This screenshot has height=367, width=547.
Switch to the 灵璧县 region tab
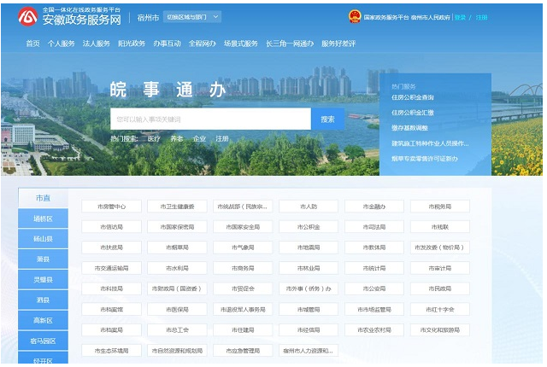coord(43,280)
